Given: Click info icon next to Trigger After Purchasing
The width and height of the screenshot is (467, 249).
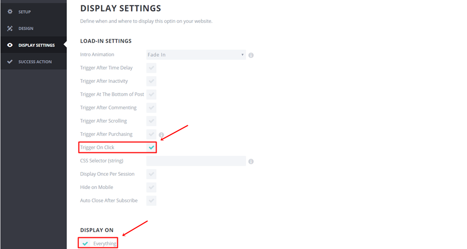Looking at the screenshot, I should (x=161, y=135).
